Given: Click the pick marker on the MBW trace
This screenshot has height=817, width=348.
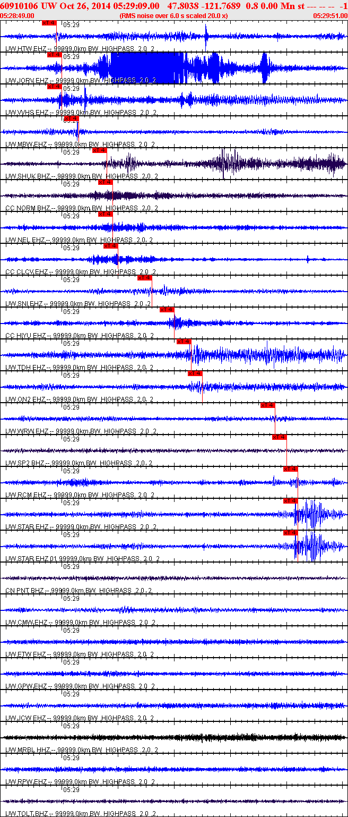Looking at the screenshot, I should click(x=71, y=118).
